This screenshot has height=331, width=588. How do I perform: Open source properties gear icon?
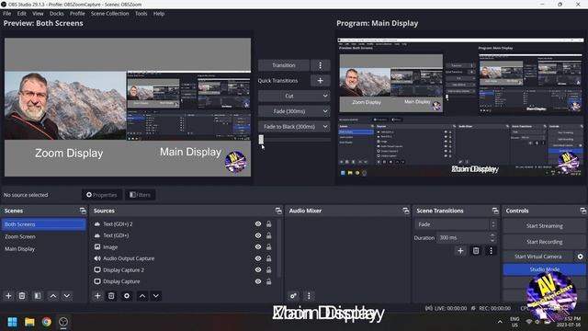pyautogui.click(x=127, y=296)
